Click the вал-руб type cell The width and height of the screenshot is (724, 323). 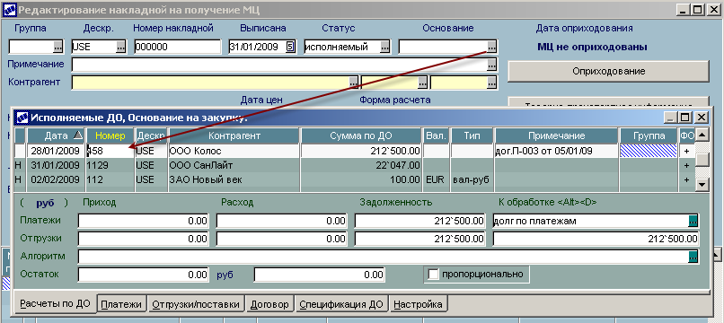click(472, 179)
